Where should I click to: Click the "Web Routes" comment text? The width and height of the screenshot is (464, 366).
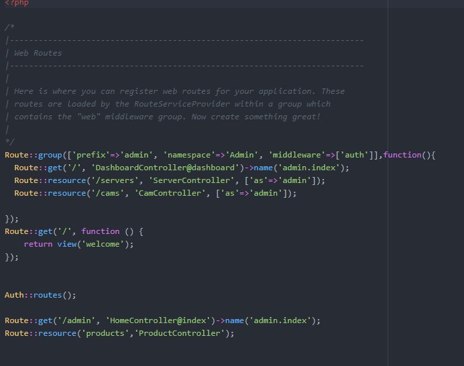coord(38,53)
